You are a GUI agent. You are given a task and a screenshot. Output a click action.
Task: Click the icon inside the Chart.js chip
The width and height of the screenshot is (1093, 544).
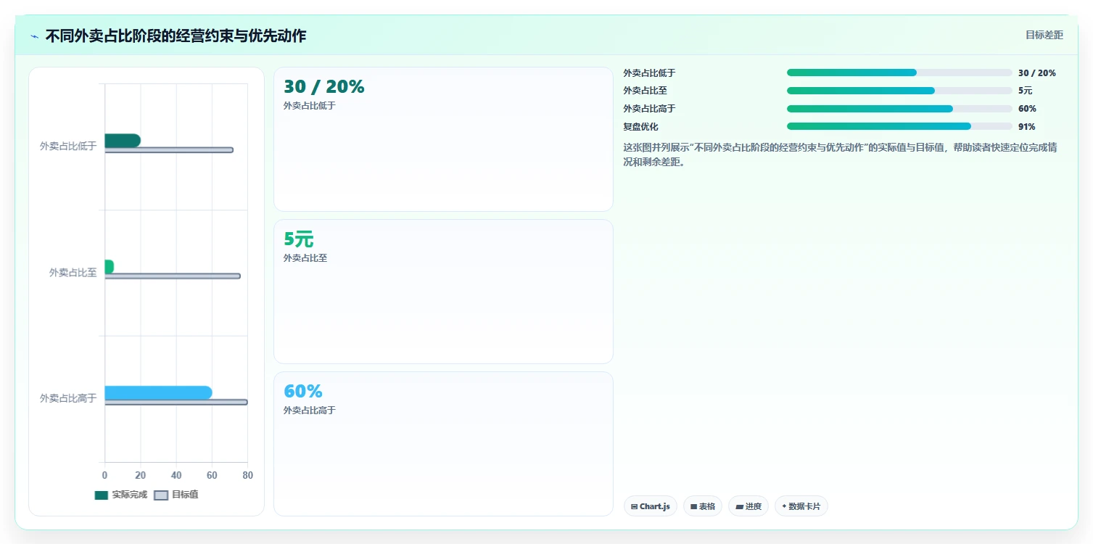click(635, 506)
